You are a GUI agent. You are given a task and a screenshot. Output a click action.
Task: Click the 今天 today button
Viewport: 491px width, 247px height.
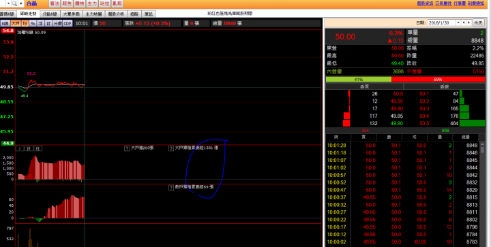[478, 23]
